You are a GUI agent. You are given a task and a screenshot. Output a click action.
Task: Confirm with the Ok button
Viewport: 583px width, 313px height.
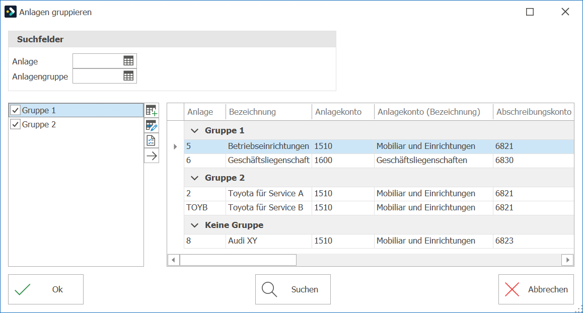46,289
